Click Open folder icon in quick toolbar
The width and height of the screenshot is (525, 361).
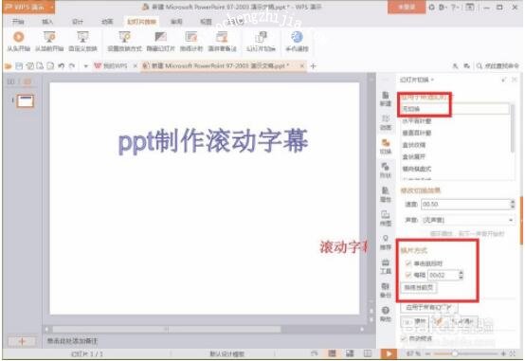[8, 66]
